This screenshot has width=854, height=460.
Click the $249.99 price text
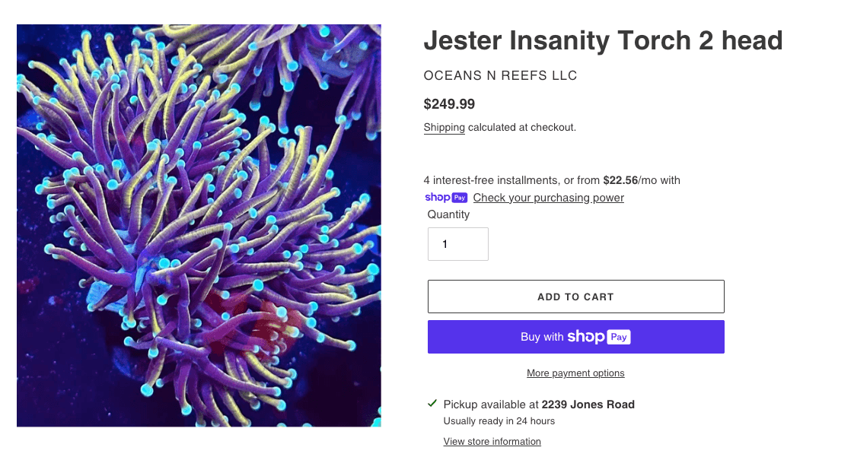(449, 104)
